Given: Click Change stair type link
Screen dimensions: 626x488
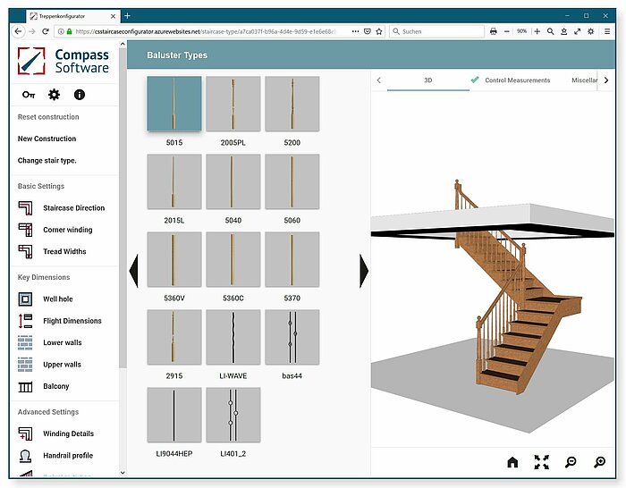Looking at the screenshot, I should pyautogui.click(x=47, y=160).
